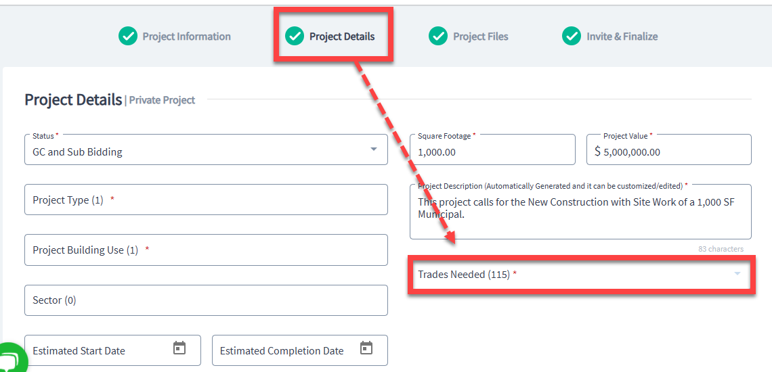Switch to the Project Files step

481,37
